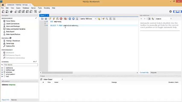The image size is (182, 102).
Task: Open find panel magnifier in editor
Action: pyautogui.click(x=107, y=19)
